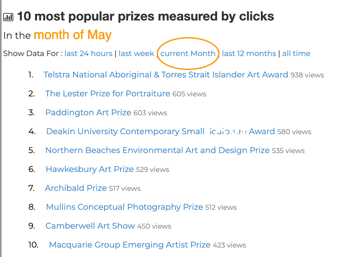The image size is (360, 257).
Task: Click the orange 'month of May' text
Action: click(73, 35)
